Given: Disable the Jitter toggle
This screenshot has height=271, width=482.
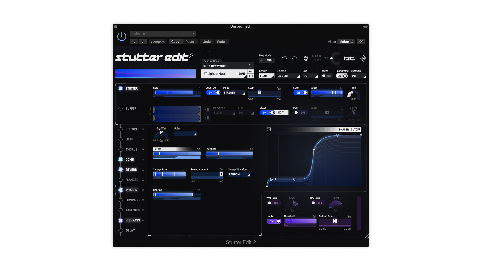Looking at the screenshot, I should 267,113.
